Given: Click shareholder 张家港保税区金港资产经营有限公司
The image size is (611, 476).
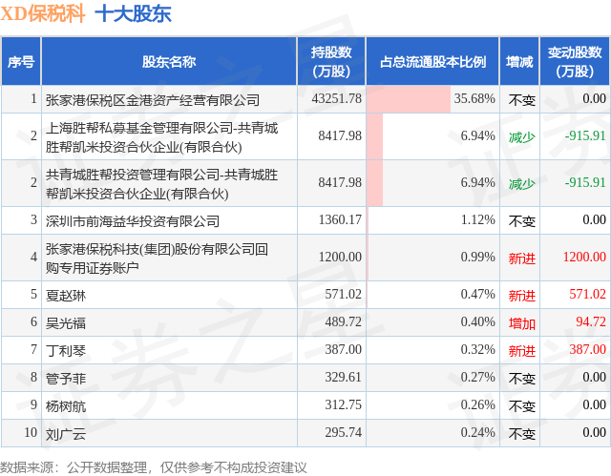Looking at the screenshot, I should point(153,100).
